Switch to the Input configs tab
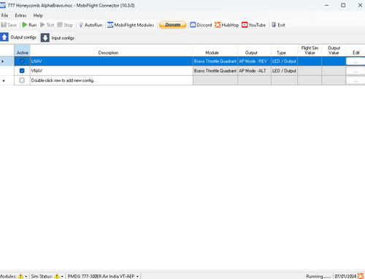Image resolution: width=365 pixels, height=279 pixels. 58,38
